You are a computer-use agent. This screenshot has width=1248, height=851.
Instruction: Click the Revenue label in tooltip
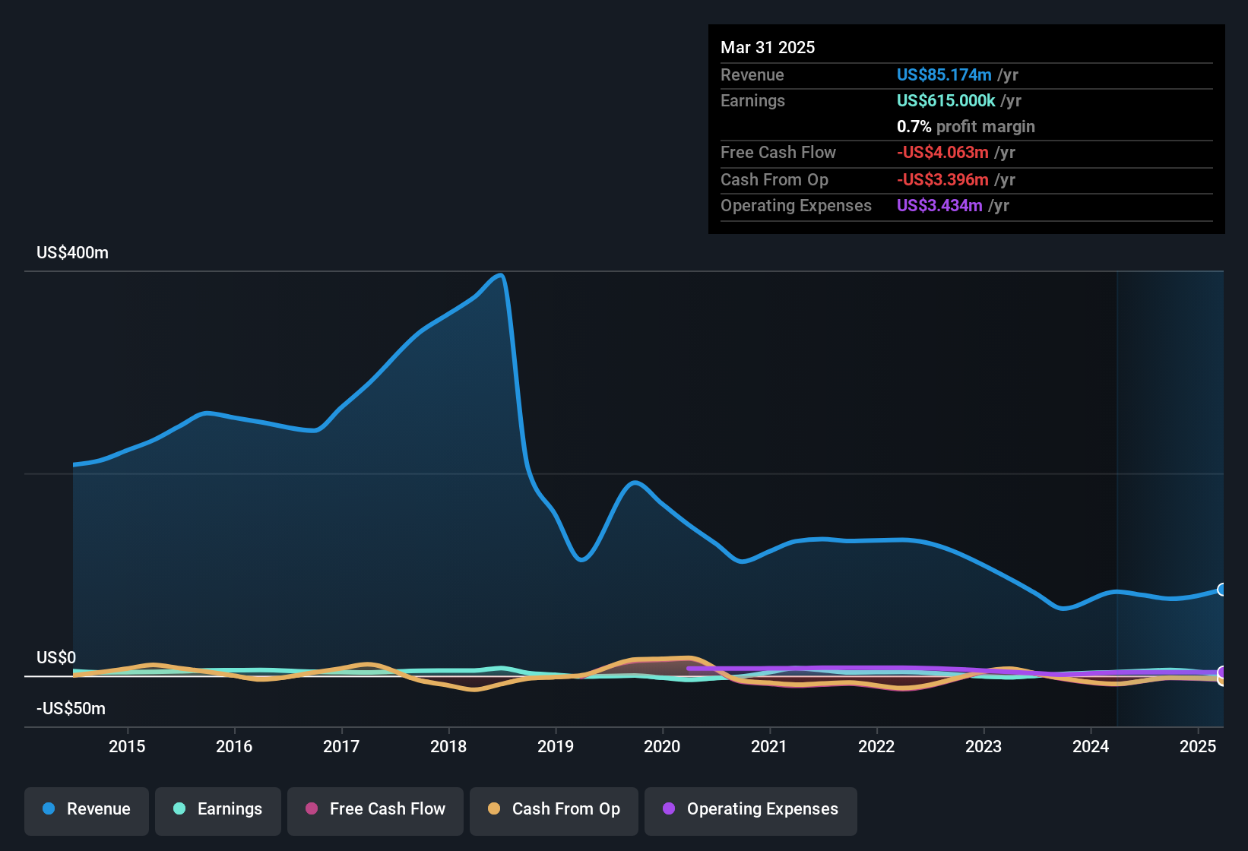(x=752, y=74)
